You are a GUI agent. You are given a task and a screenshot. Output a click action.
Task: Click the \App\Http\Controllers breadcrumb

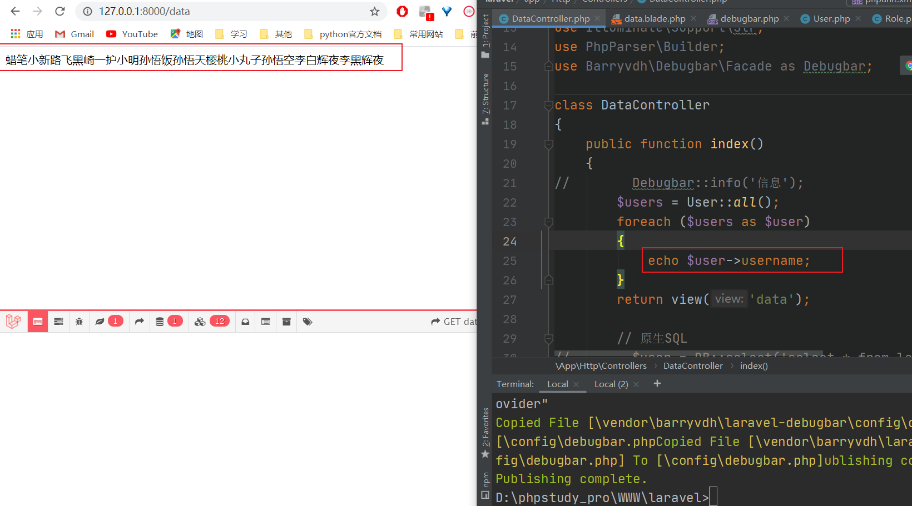click(601, 365)
